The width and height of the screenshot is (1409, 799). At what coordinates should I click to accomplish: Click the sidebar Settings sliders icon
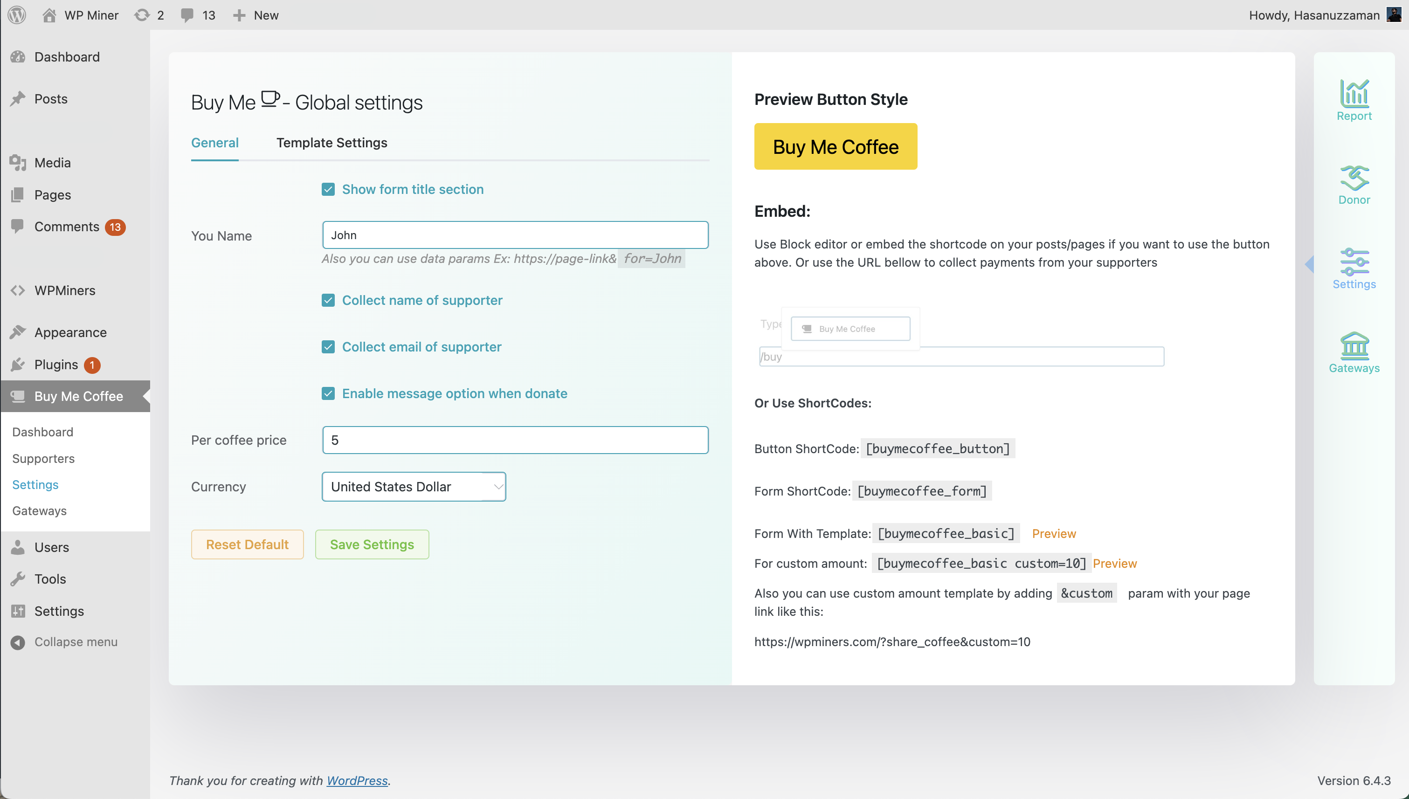point(18,611)
